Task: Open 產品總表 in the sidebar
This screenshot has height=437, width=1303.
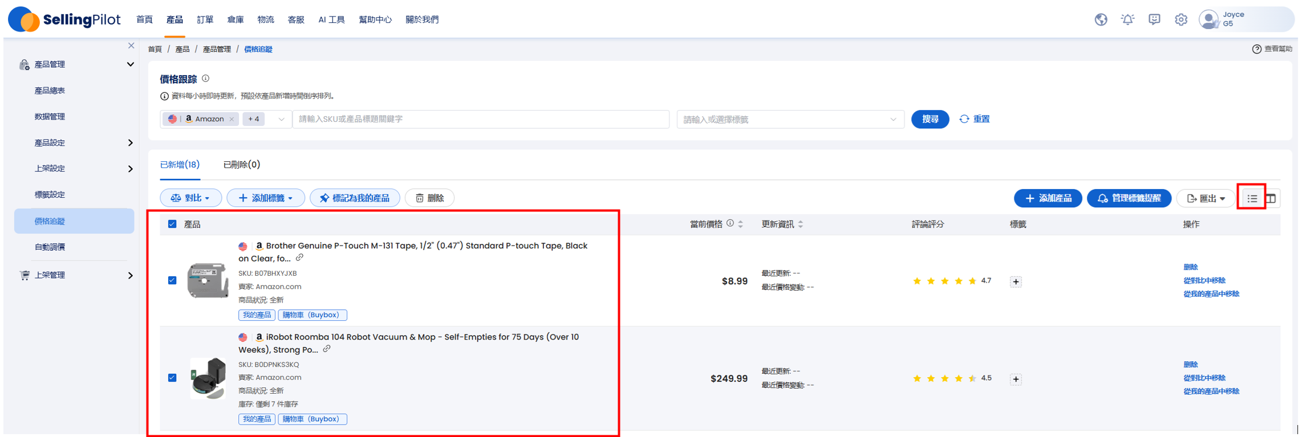Action: (x=50, y=91)
